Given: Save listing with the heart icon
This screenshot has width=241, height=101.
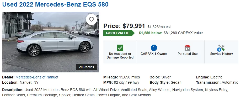Looking at the screenshot, I should [x=92, y=19].
